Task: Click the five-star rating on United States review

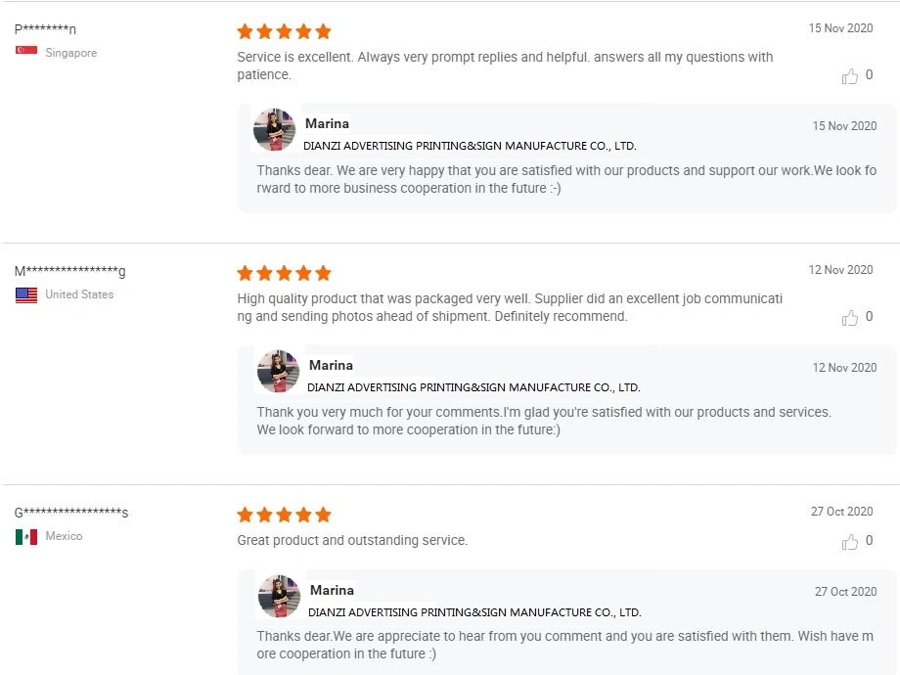Action: (x=284, y=273)
